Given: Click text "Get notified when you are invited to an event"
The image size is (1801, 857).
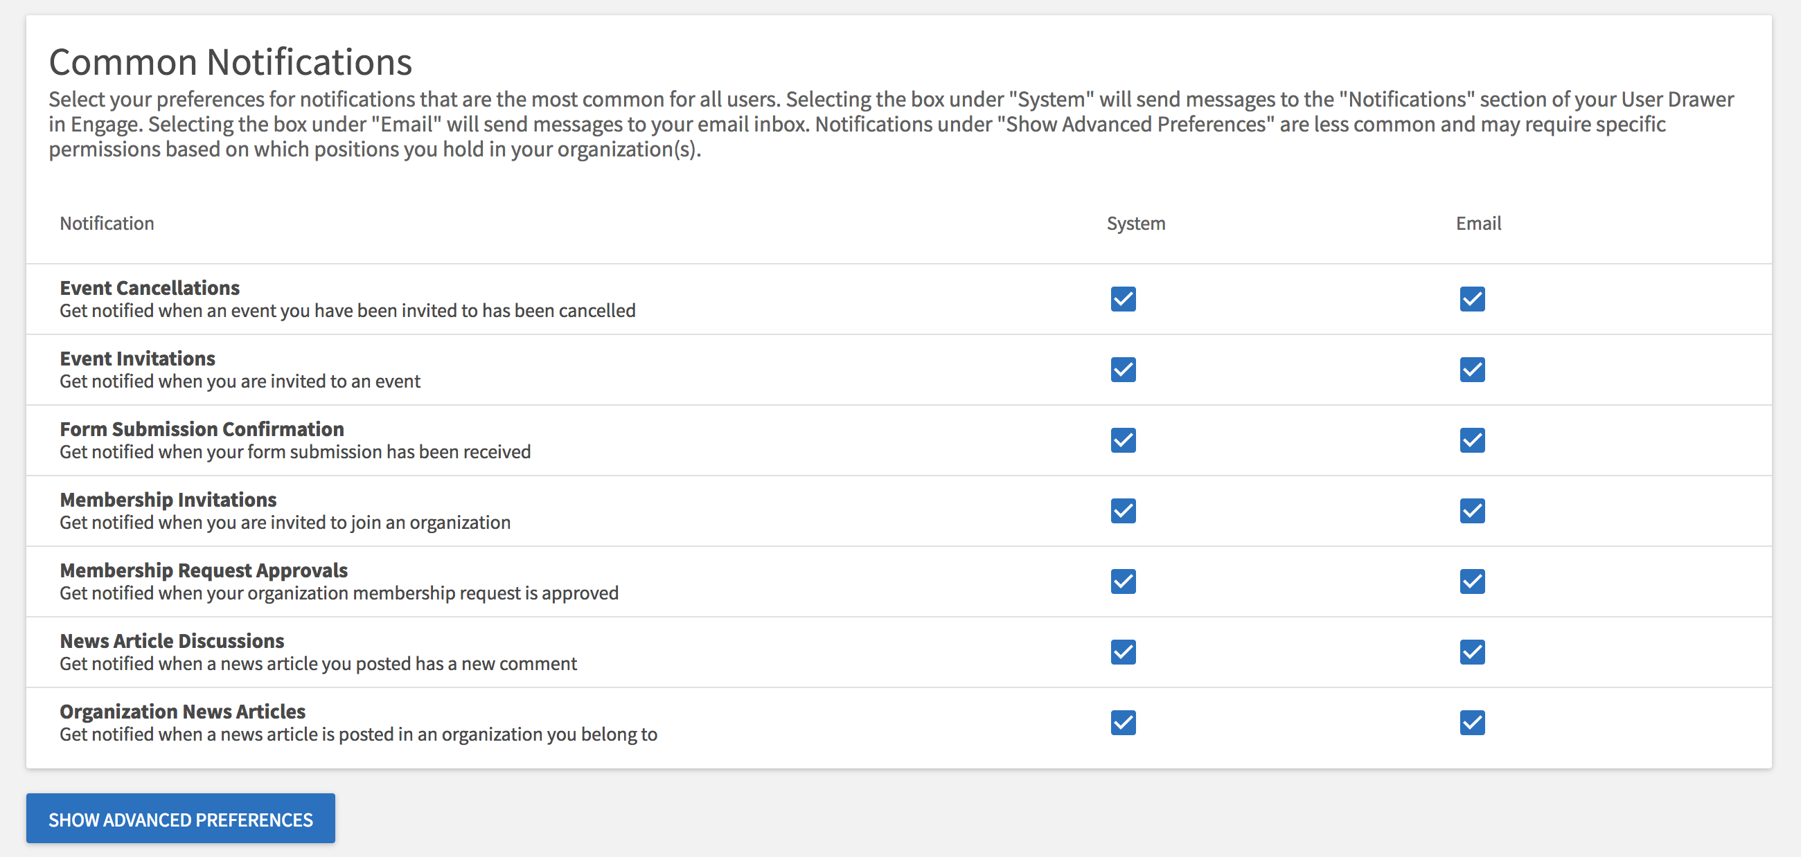Looking at the screenshot, I should tap(240, 381).
